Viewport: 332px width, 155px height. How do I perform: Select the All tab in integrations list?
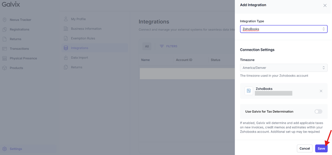[147, 46]
